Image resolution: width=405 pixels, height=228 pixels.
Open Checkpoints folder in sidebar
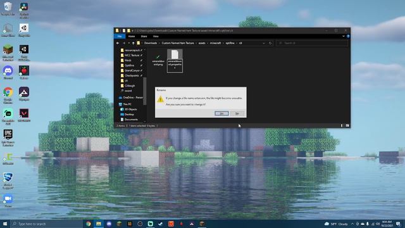132,75
